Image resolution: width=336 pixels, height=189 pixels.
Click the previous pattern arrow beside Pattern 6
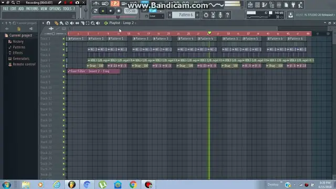click(170, 15)
